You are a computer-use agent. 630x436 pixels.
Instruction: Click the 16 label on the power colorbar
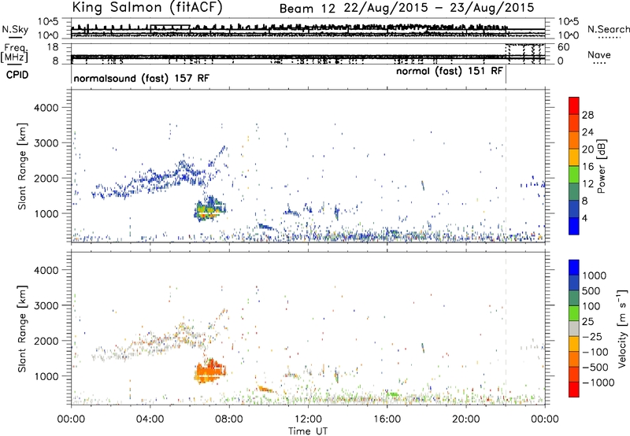pyautogui.click(x=587, y=167)
